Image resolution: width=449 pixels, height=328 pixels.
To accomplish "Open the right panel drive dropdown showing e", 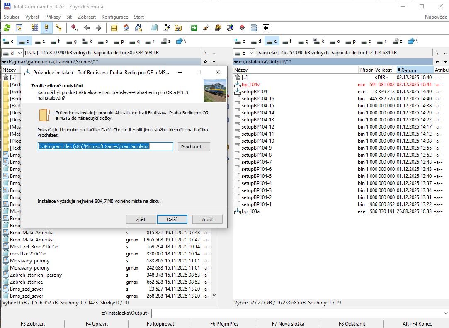I will [244, 53].
